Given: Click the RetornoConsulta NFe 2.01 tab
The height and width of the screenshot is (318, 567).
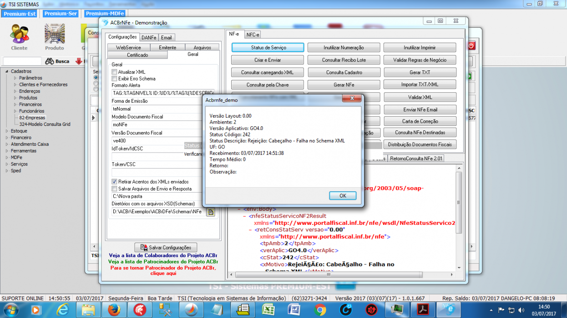Looking at the screenshot, I should coord(417,159).
